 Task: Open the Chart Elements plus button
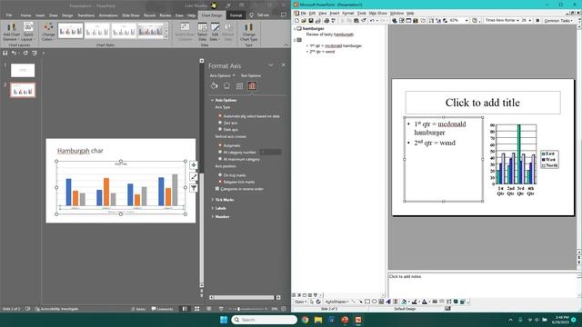[194, 165]
